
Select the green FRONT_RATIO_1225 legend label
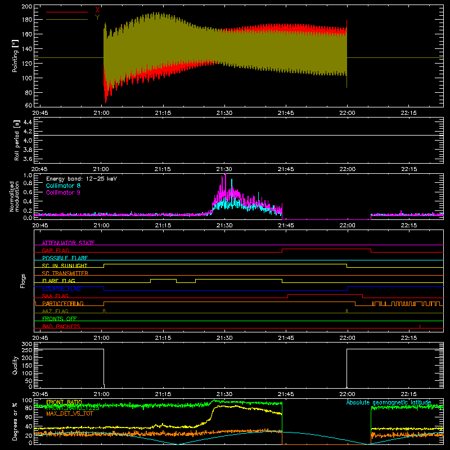(73, 408)
